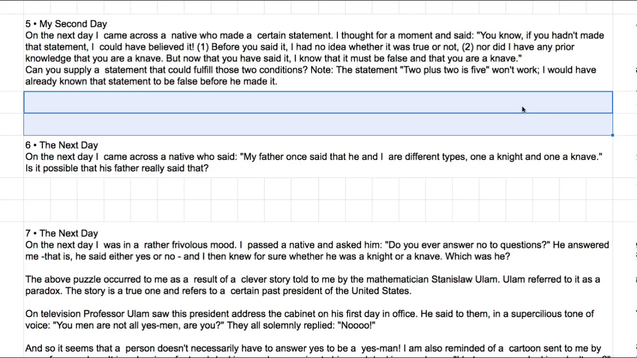Click the upper blue highlighted answer cell
The width and height of the screenshot is (637, 358).
(x=318, y=102)
